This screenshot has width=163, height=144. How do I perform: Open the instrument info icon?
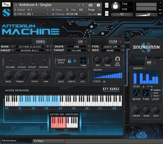point(98,5)
